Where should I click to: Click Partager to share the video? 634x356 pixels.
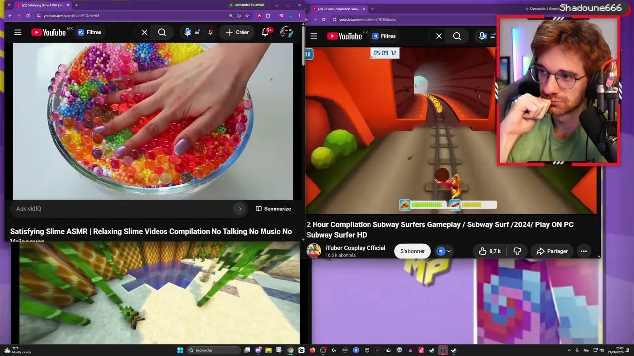[x=552, y=251]
